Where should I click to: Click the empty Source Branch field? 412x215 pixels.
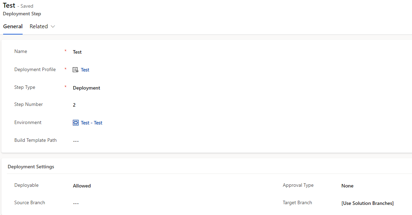coord(76,203)
